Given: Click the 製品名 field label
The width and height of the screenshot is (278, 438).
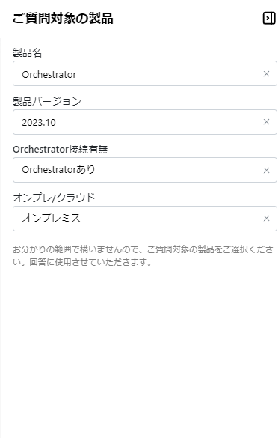Looking at the screenshot, I should pyautogui.click(x=27, y=53).
